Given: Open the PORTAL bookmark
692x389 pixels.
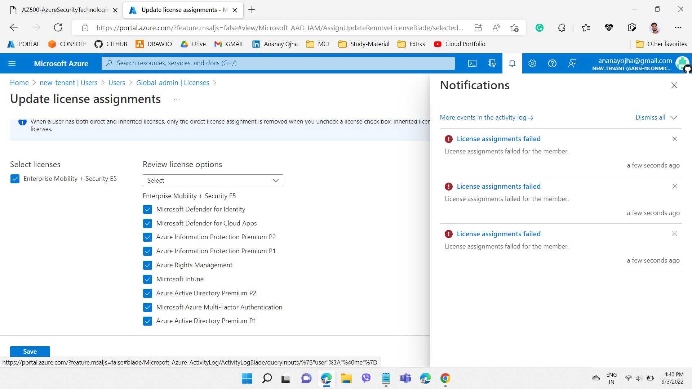Looking at the screenshot, I should (24, 44).
